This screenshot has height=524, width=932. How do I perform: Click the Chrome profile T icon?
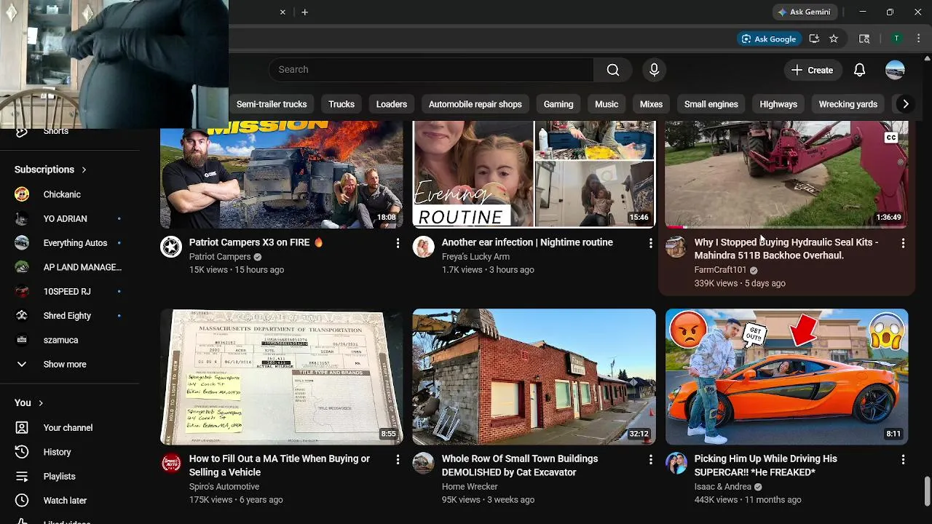897,39
